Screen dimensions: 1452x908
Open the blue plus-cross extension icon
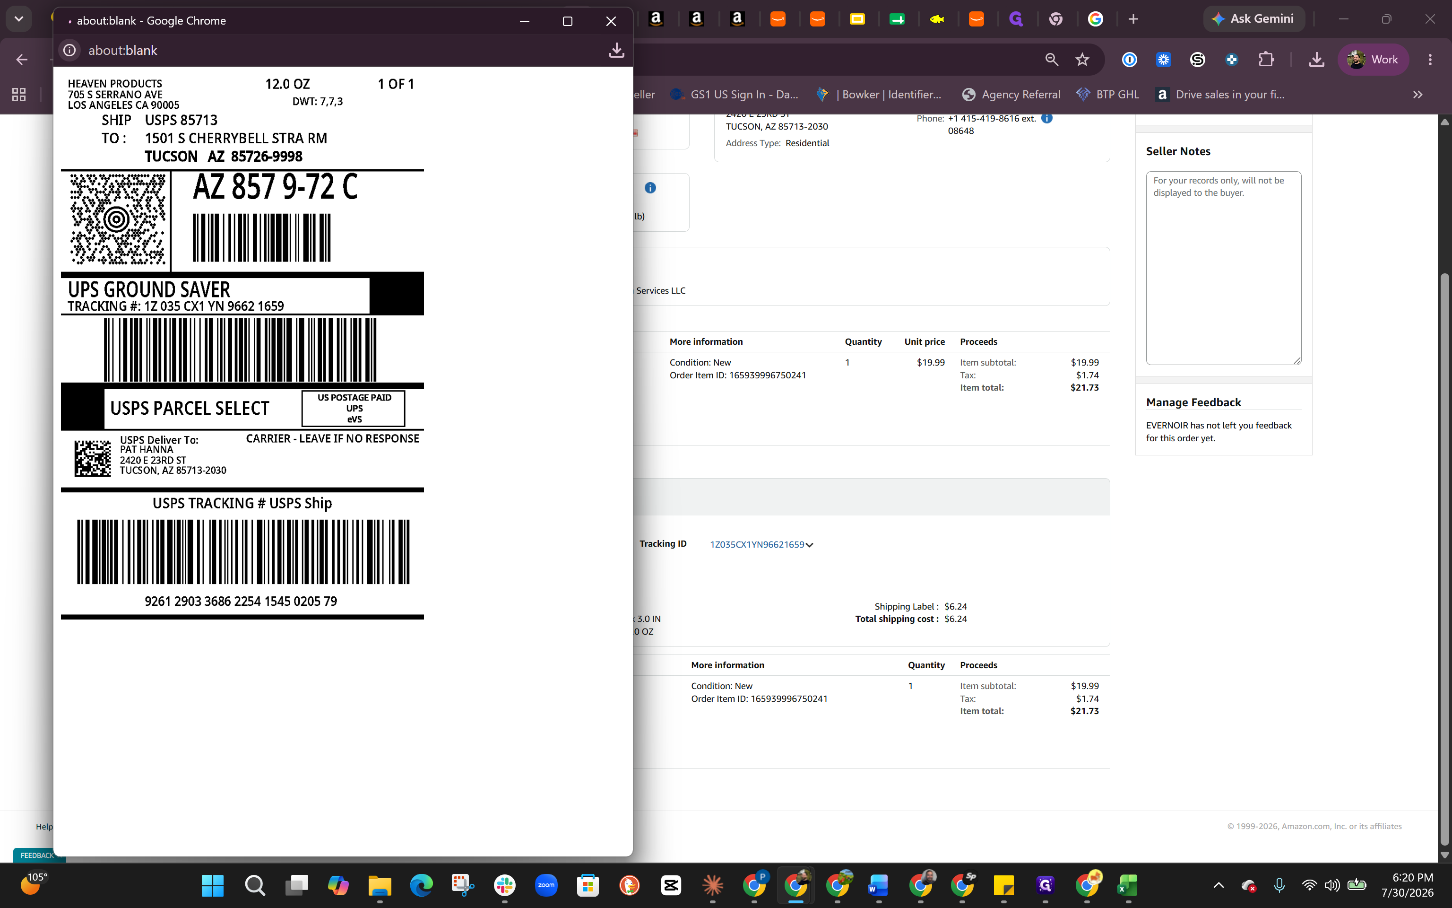click(1231, 60)
